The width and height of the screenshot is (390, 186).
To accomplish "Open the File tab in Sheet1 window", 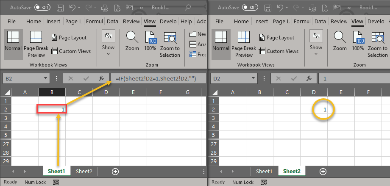I will click(x=11, y=22).
